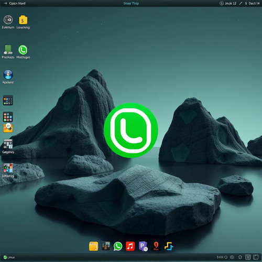Image resolution: width=262 pixels, height=262 pixels.
Task: Click the Siser Tnip title in top bar
Action: 131,3
